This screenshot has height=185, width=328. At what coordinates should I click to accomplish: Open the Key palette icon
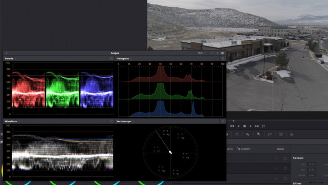click(259, 134)
